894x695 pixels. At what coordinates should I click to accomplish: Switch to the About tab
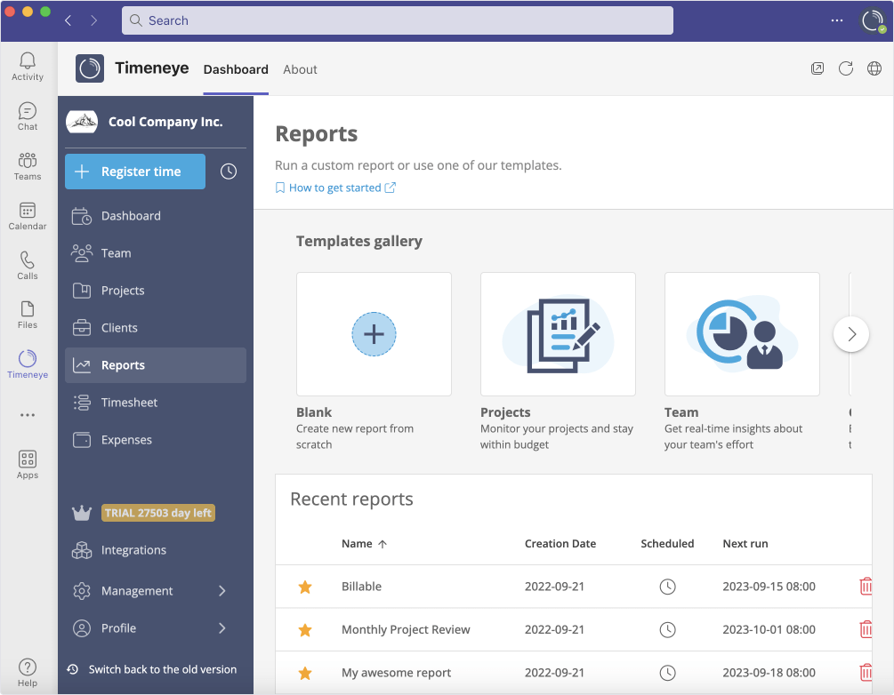coord(300,69)
